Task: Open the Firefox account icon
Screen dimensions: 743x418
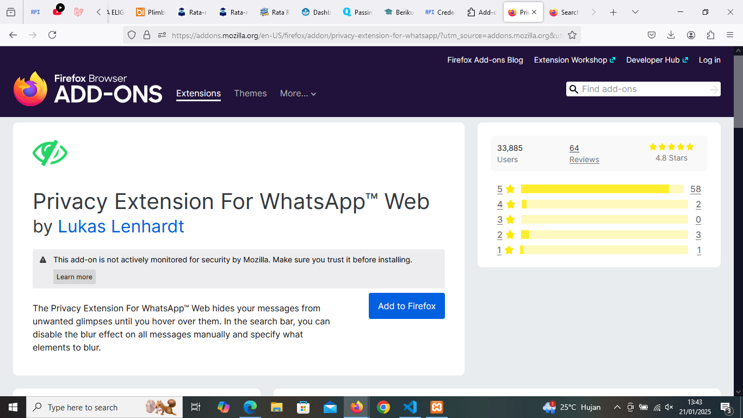Action: pyautogui.click(x=691, y=35)
